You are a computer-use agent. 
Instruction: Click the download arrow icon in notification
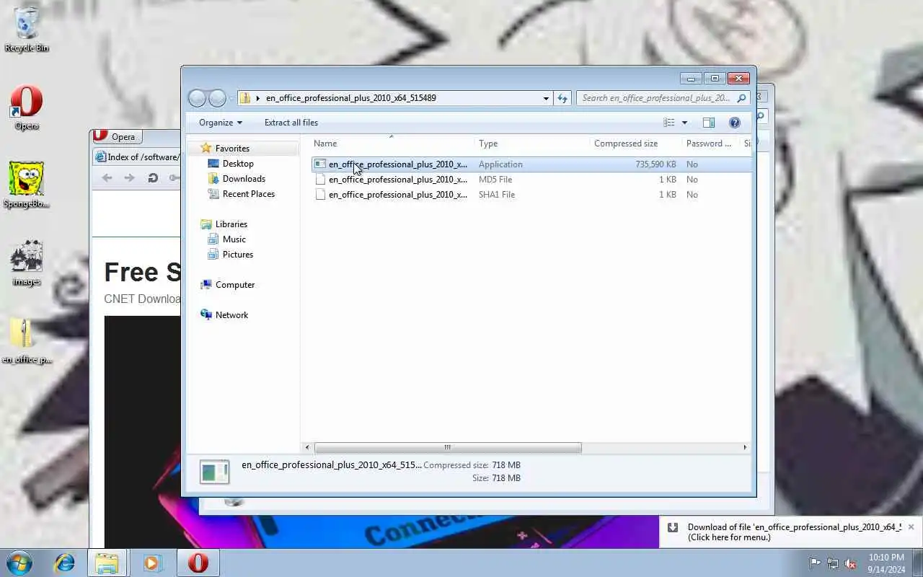pyautogui.click(x=673, y=527)
